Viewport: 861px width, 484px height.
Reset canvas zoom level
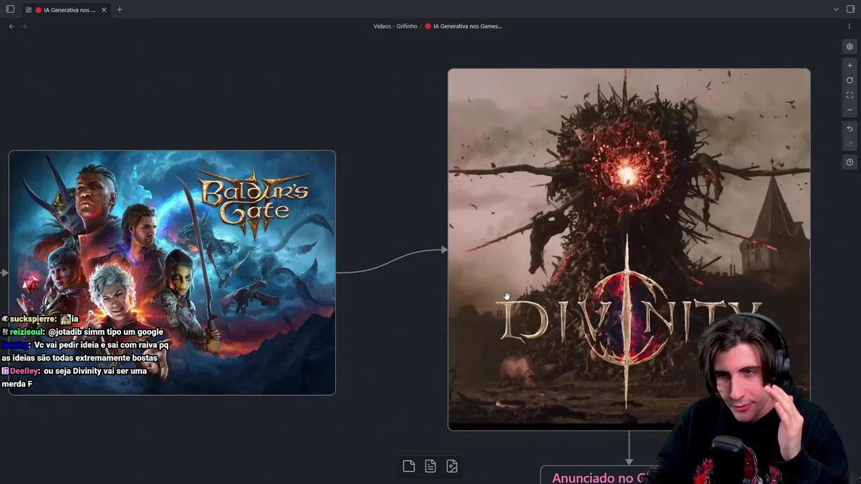850,80
